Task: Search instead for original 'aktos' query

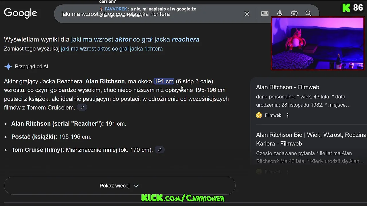Action: click(112, 49)
